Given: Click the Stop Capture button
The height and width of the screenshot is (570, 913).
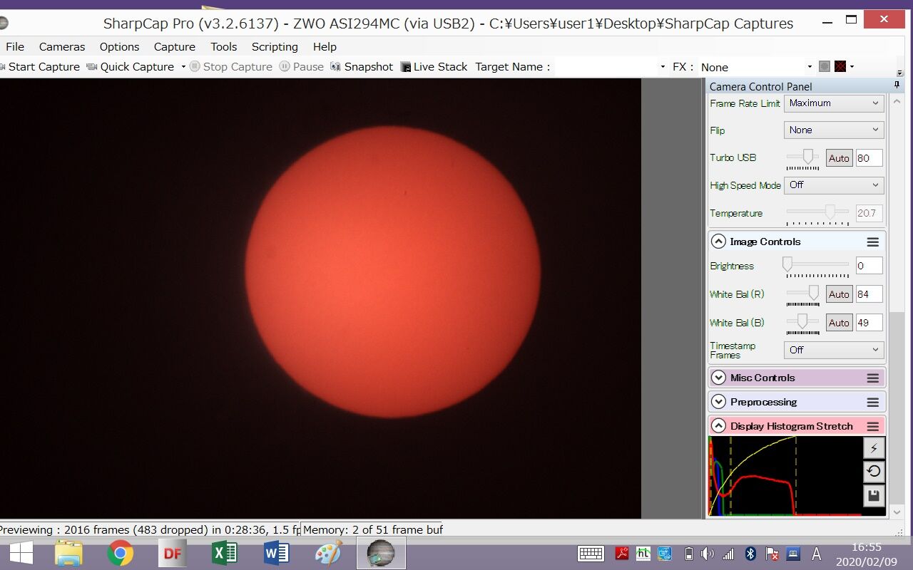Looking at the screenshot, I should [x=231, y=67].
